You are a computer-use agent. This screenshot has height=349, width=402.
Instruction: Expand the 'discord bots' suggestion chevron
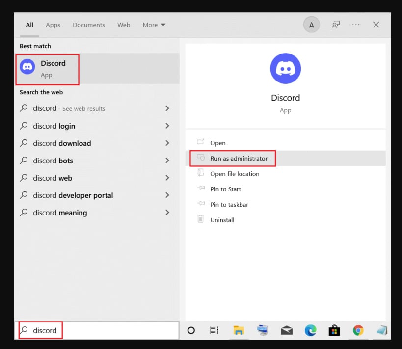[x=167, y=161]
